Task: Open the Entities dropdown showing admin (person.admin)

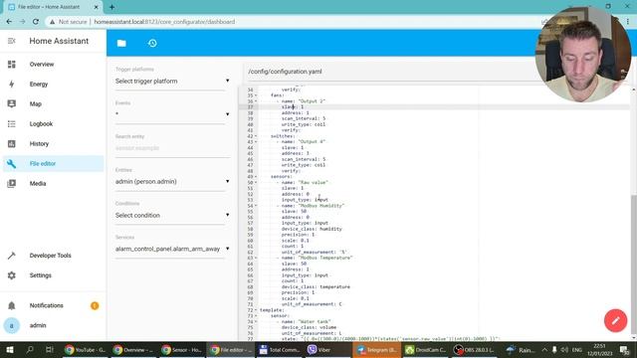Action: point(172,181)
